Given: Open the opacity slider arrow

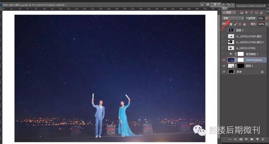Looking at the screenshot, I should (267, 19).
